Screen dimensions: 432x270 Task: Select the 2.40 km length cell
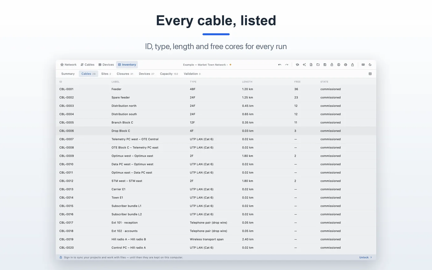(x=247, y=239)
